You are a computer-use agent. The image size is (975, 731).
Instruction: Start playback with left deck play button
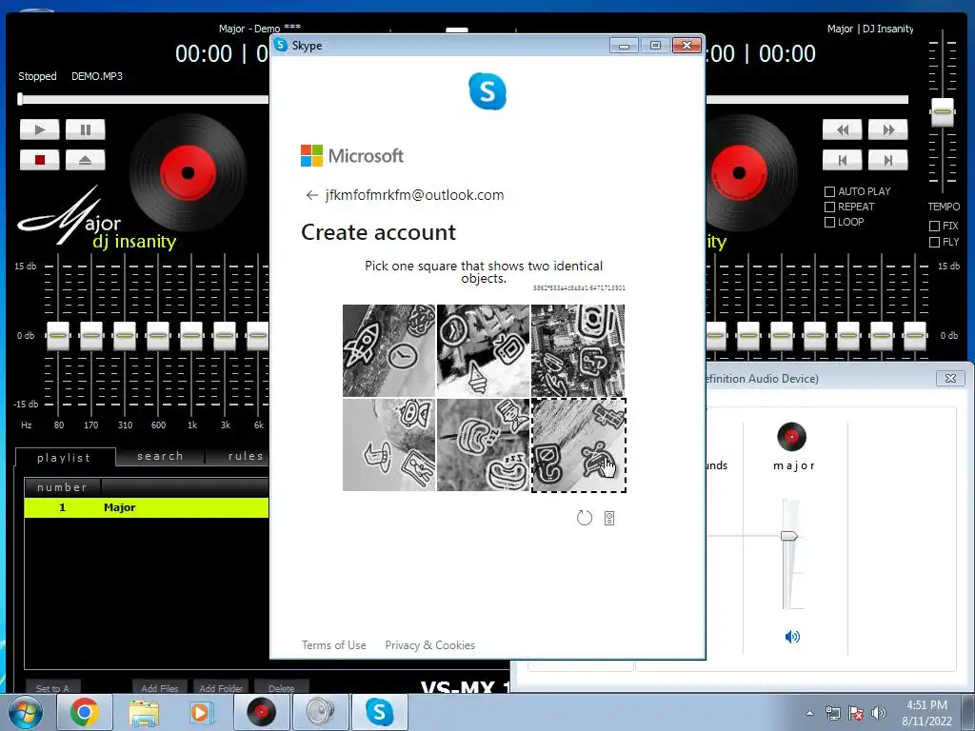point(40,129)
